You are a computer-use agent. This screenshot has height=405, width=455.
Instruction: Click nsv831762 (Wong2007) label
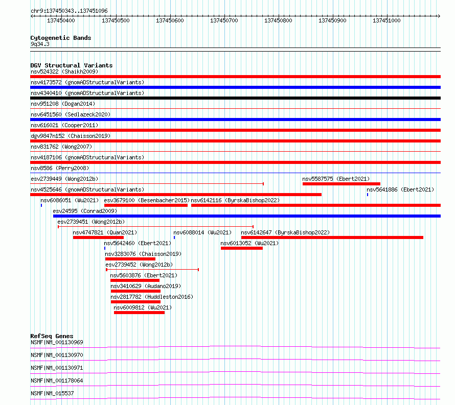(x=61, y=147)
